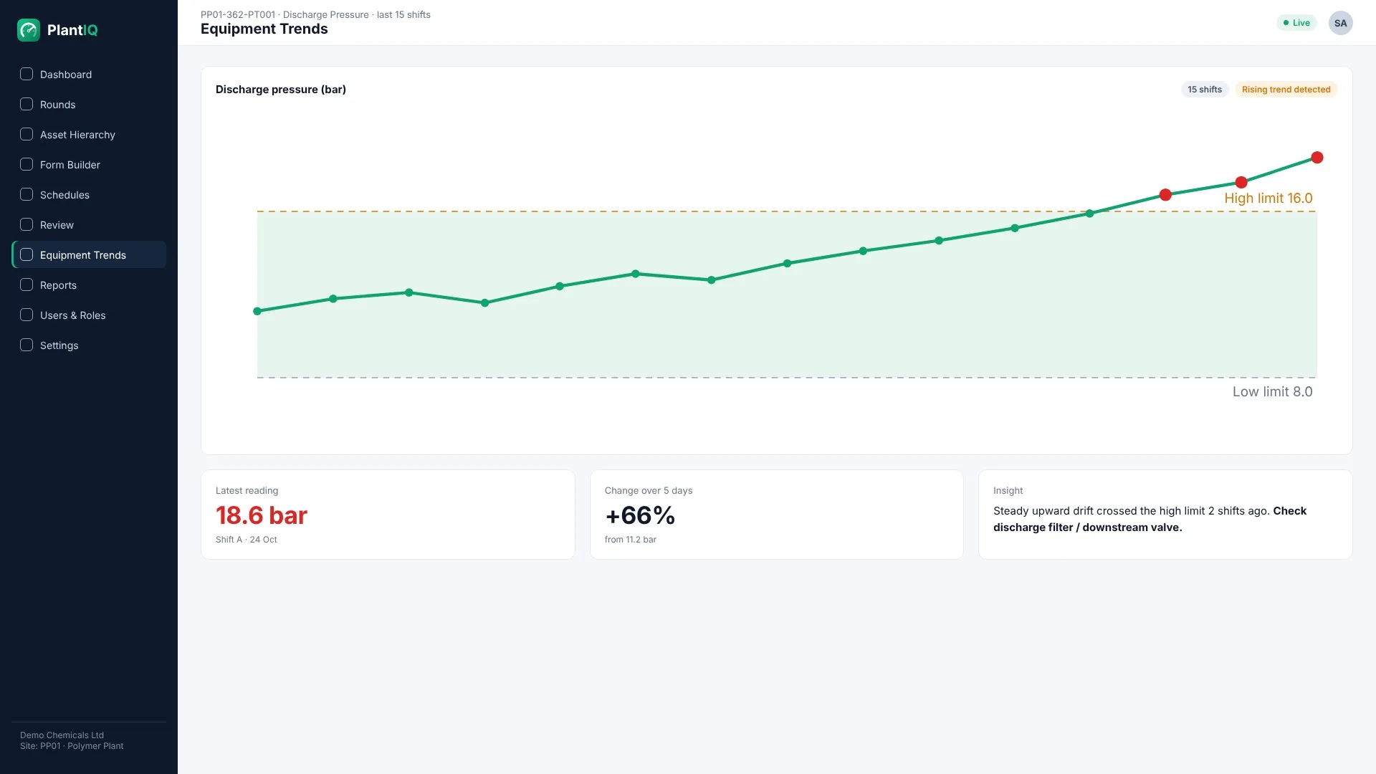Open the Dashboard menu item

point(89,75)
